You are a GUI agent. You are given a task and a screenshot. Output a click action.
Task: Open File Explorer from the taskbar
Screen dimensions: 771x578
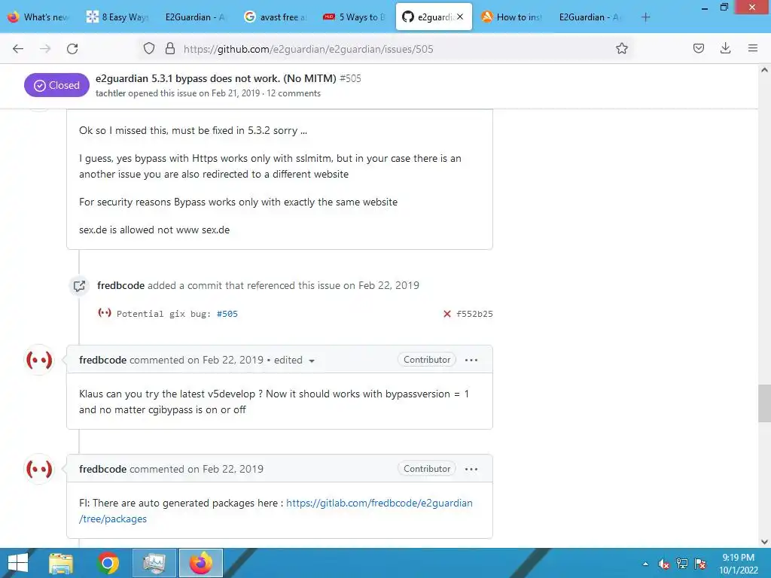coord(61,563)
